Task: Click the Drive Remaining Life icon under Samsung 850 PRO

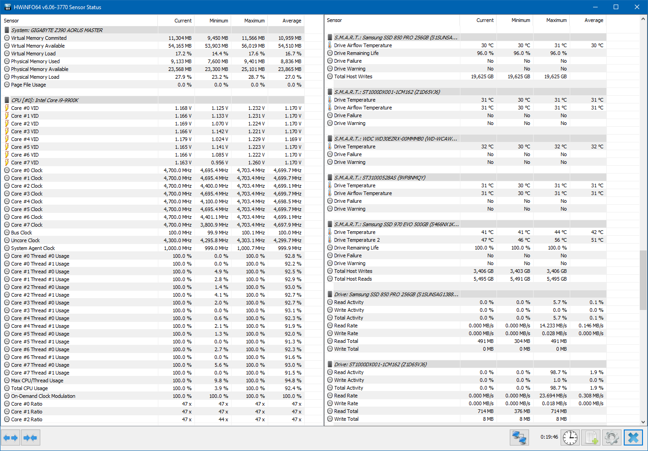Action: pyautogui.click(x=330, y=53)
